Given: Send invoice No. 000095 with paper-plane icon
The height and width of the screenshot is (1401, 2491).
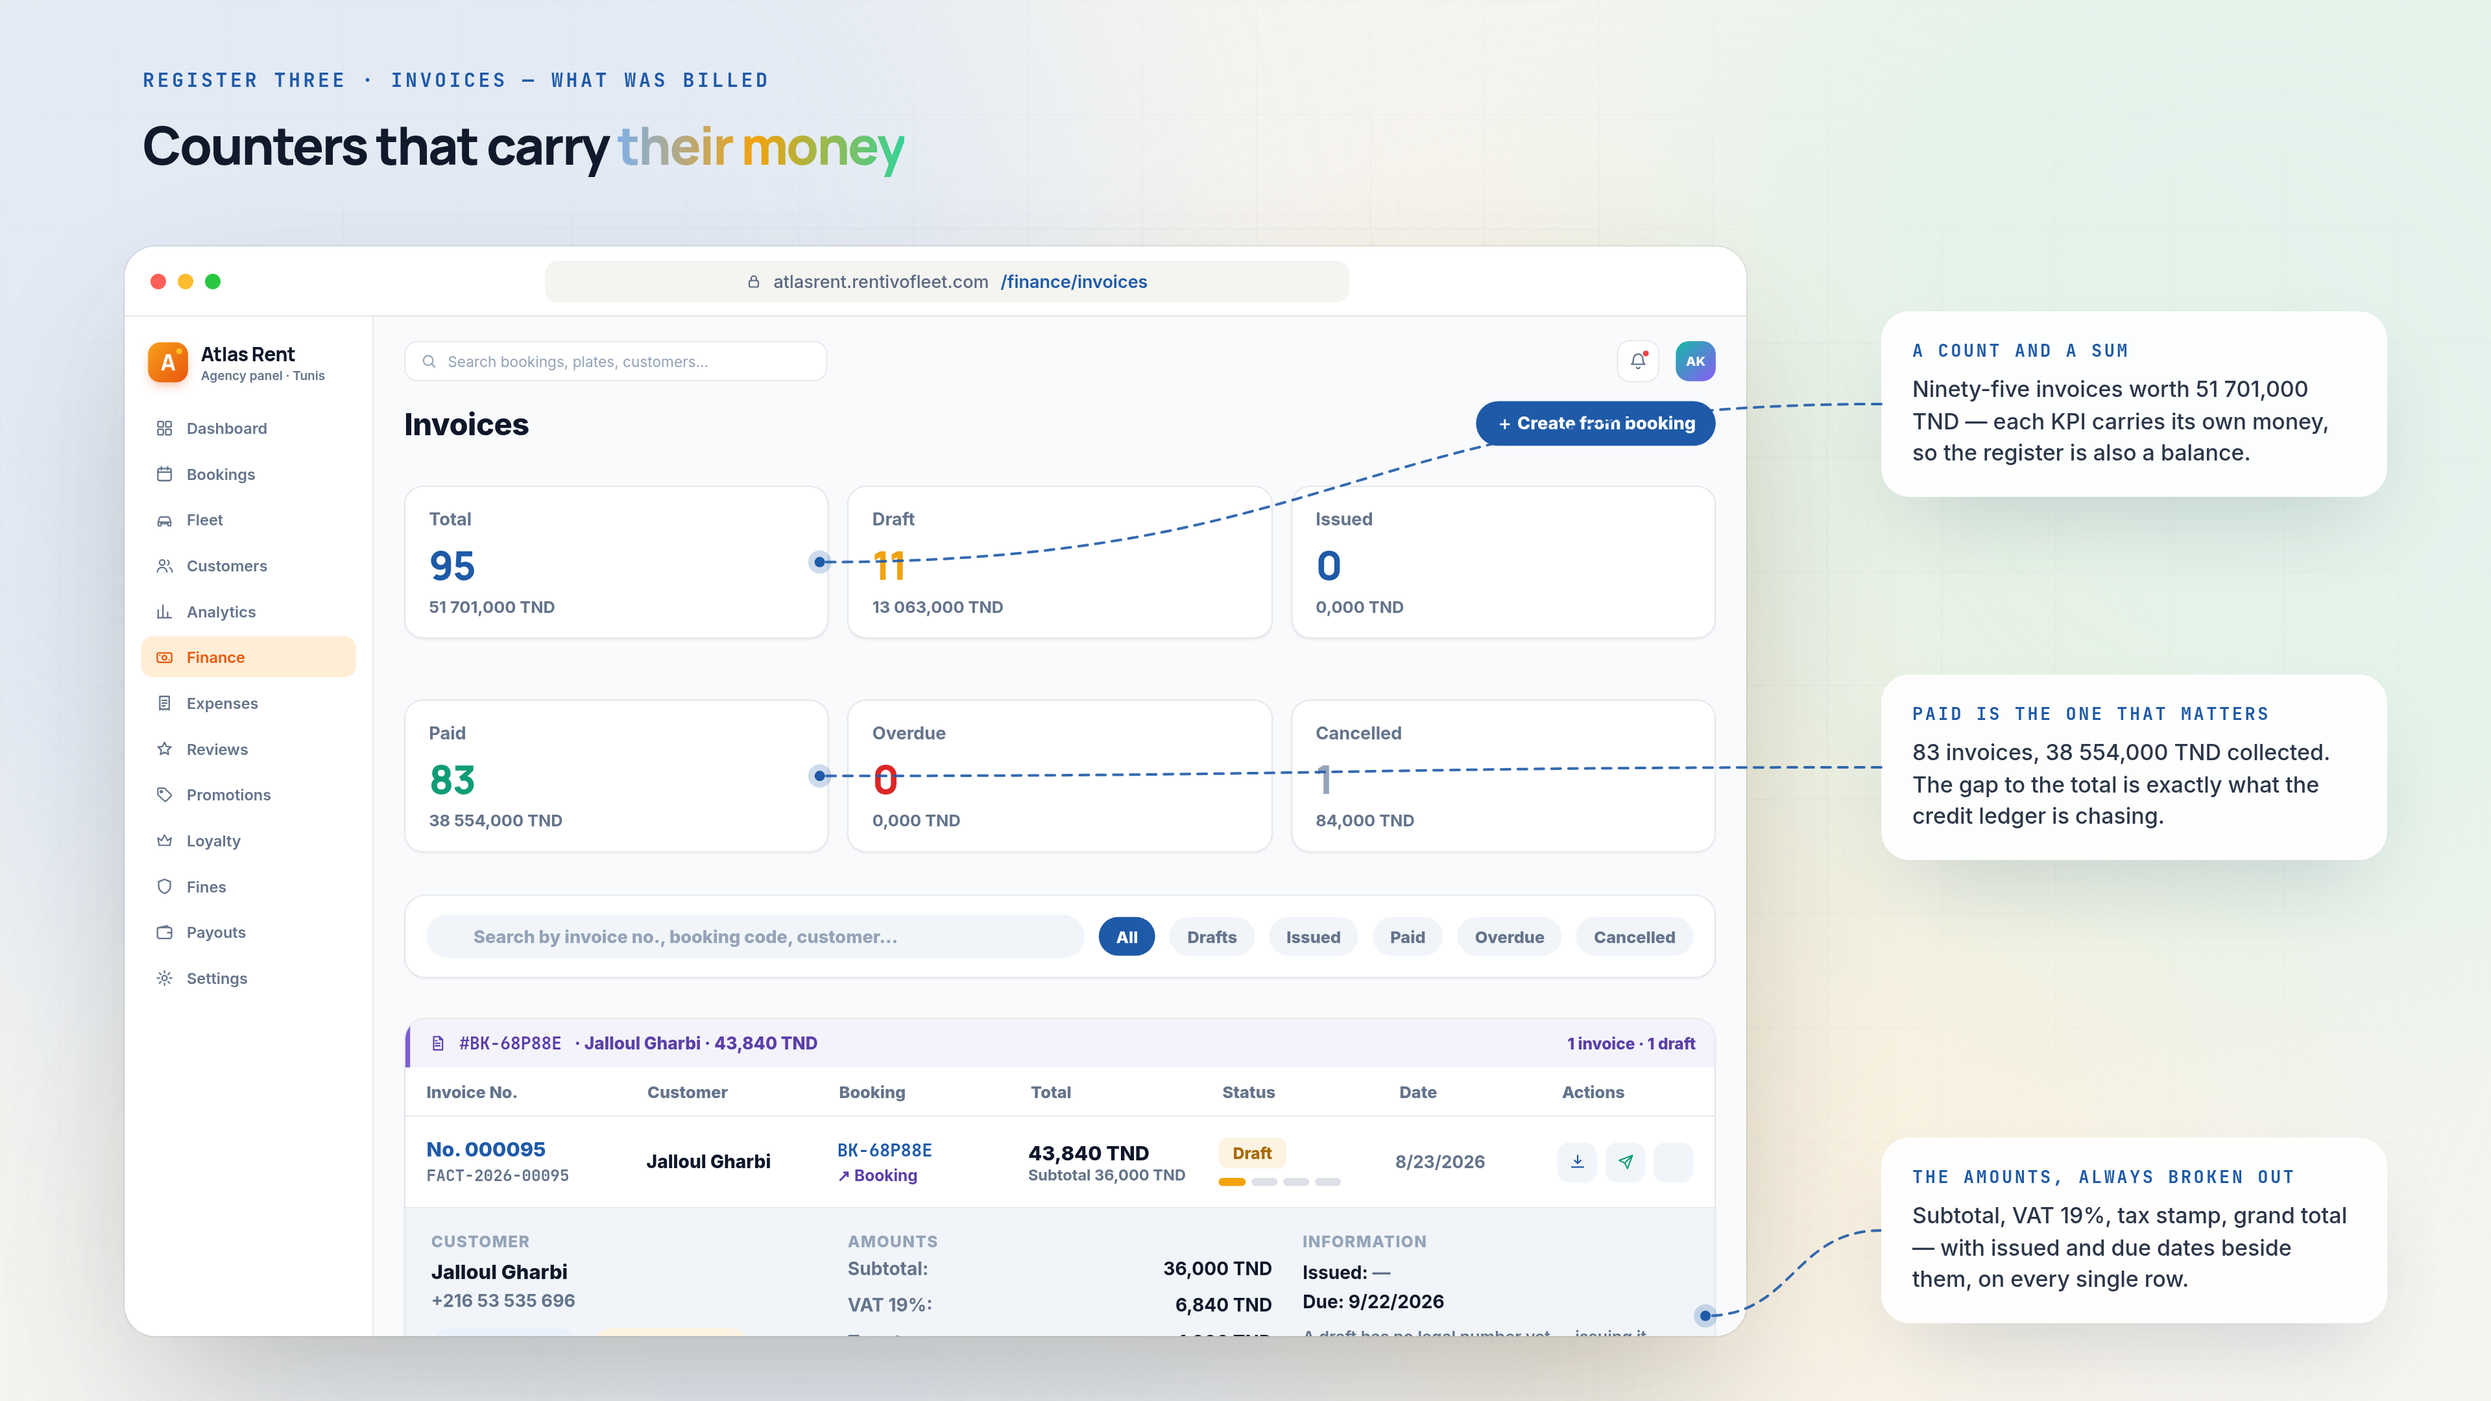Looking at the screenshot, I should [x=1626, y=1162].
